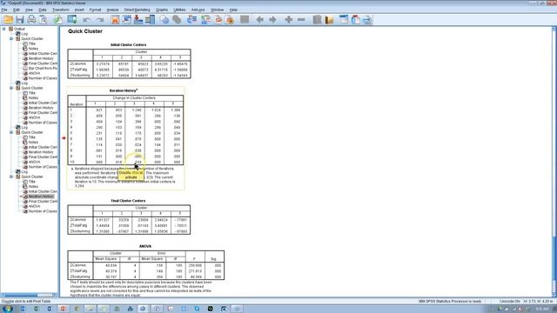Click the Initial Cluster Centers table title
This screenshot has height=313, width=557.
pos(128,44)
